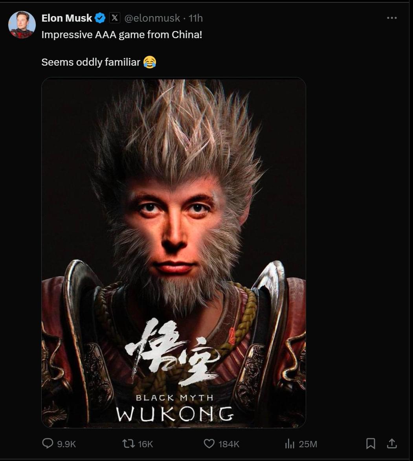Click the laughing tears emoji in post
Screen dimensions: 413x461
point(150,62)
